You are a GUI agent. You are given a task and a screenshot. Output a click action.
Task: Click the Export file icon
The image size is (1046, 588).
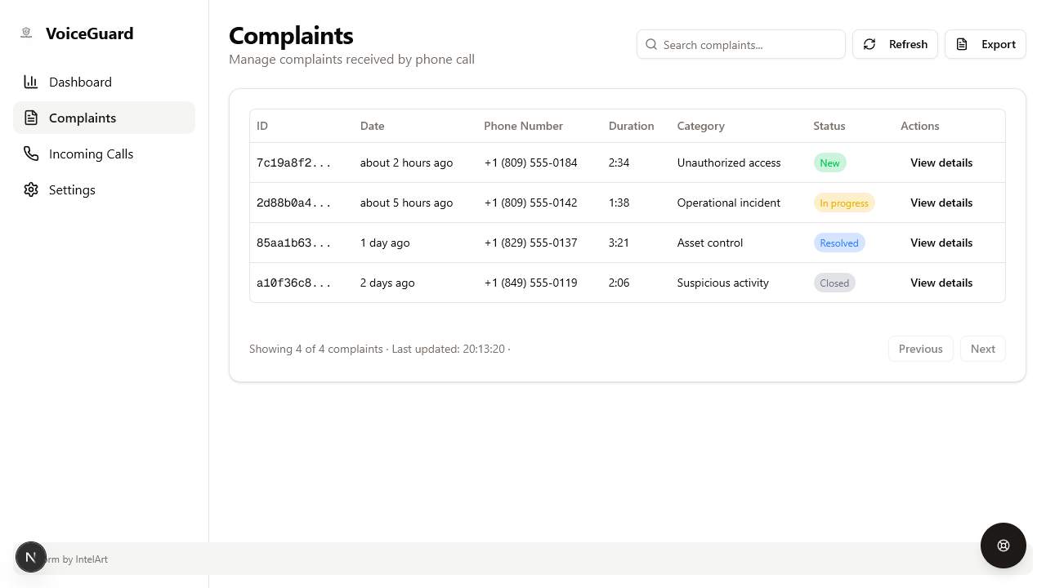[x=962, y=44]
